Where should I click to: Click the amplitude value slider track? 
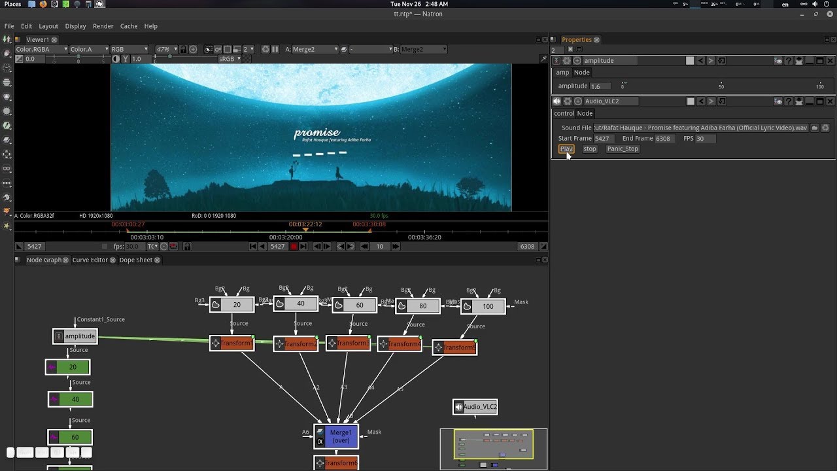tap(721, 86)
